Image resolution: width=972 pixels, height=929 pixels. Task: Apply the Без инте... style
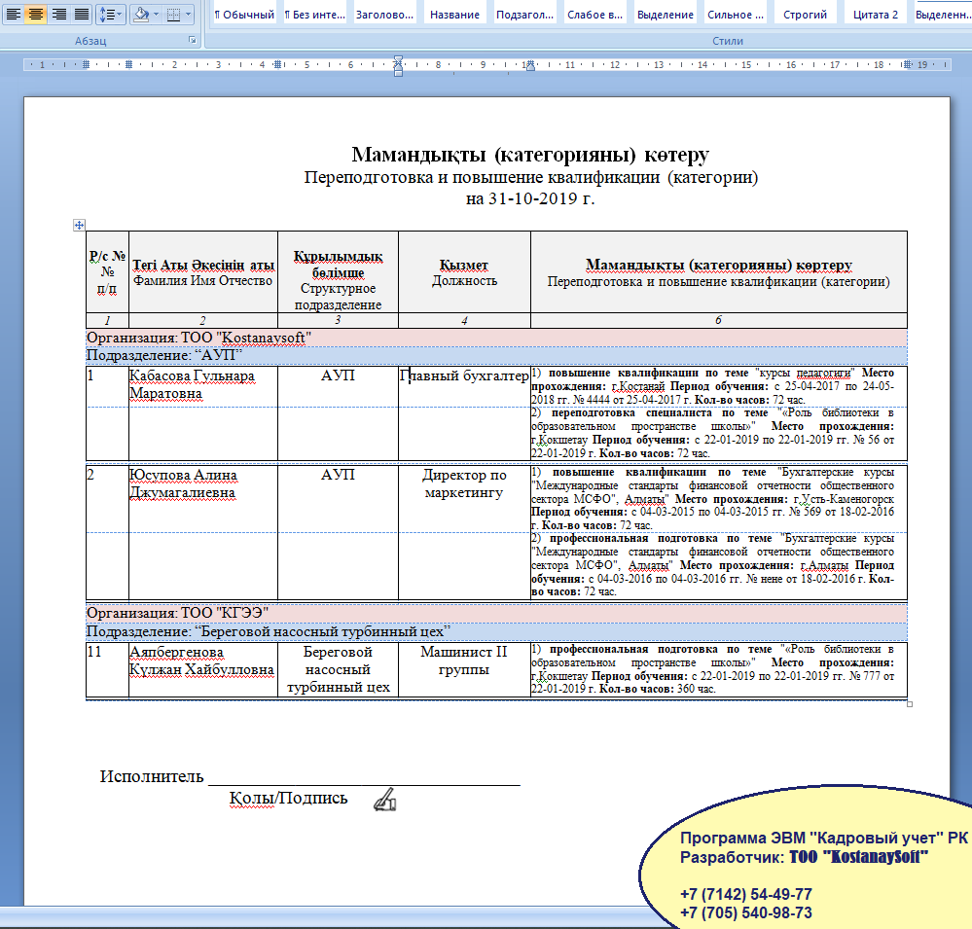315,15
